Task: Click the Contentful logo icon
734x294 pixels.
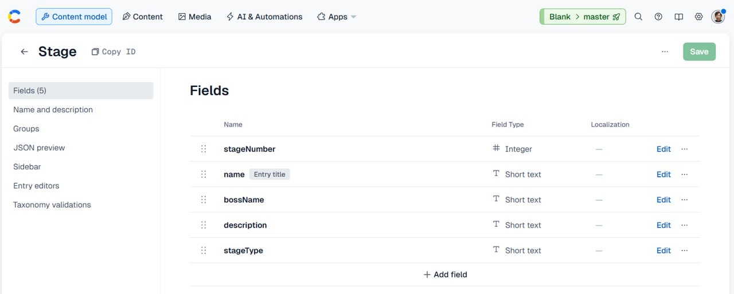Action: [x=15, y=17]
